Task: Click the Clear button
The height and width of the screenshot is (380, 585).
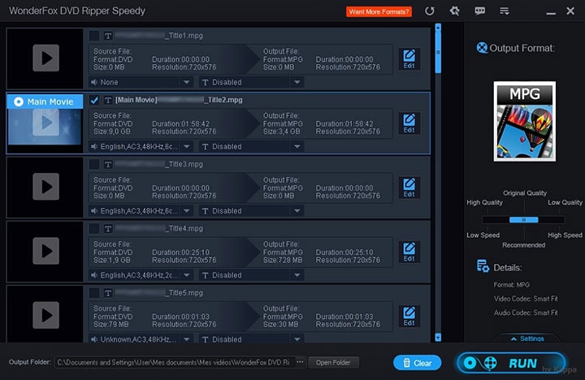Action: click(417, 363)
